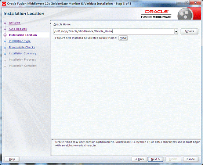Click the Prerequisite Checks step bullet icon
Viewport: 203px width, 165px height.
(5, 47)
